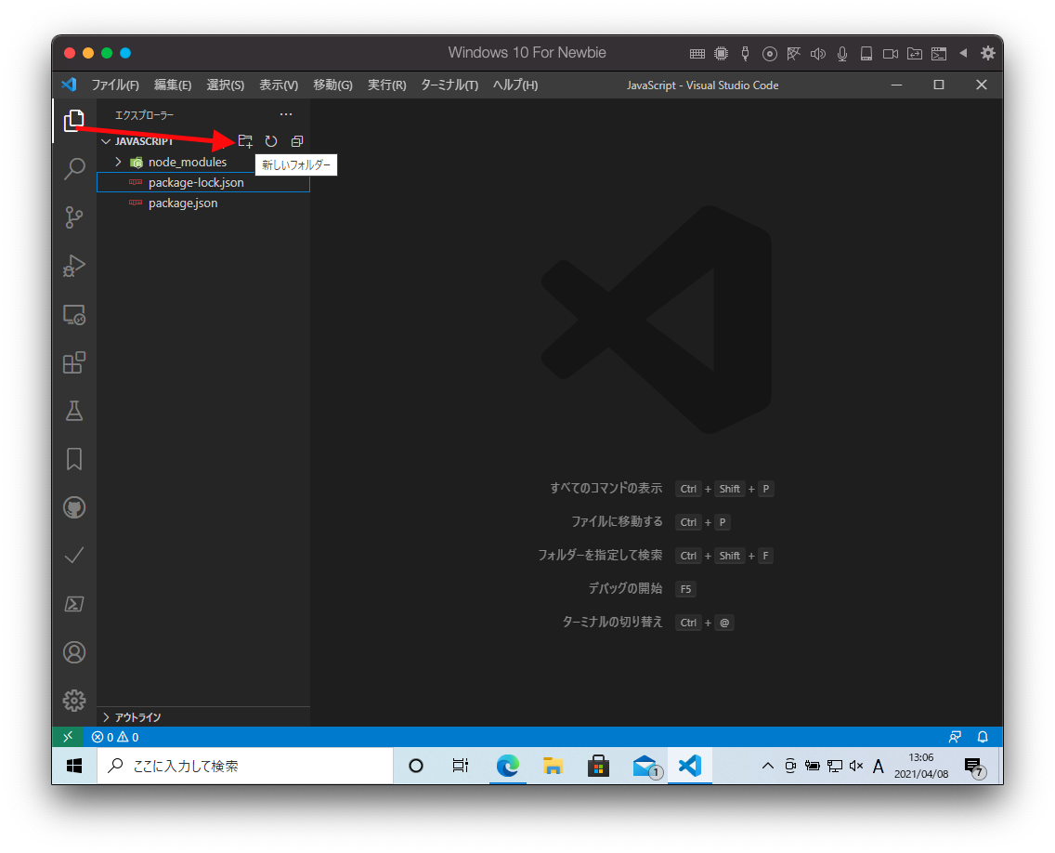This screenshot has height=853, width=1055.
Task: Open notifications bell in status bar
Action: point(983,737)
